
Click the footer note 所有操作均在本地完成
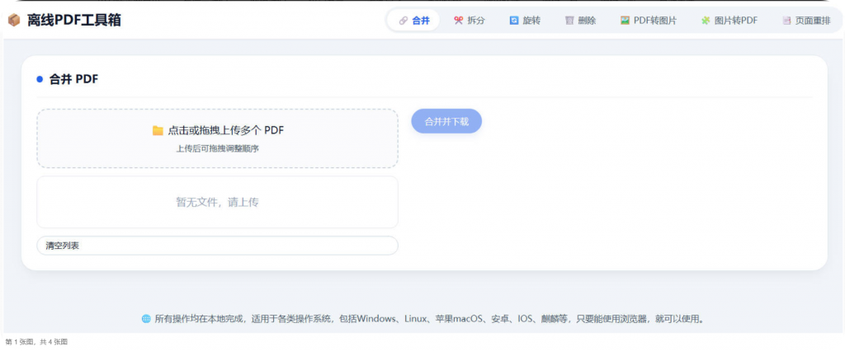pos(429,319)
